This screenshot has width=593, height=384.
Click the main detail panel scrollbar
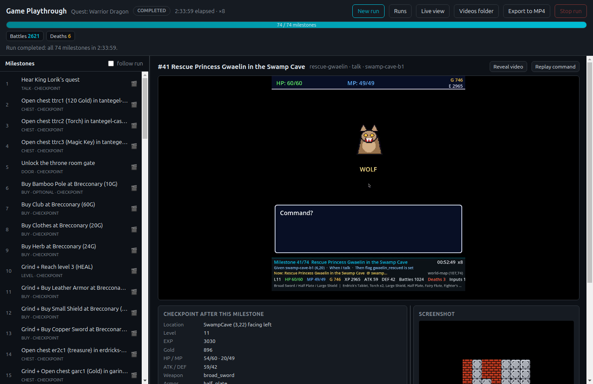590,172
